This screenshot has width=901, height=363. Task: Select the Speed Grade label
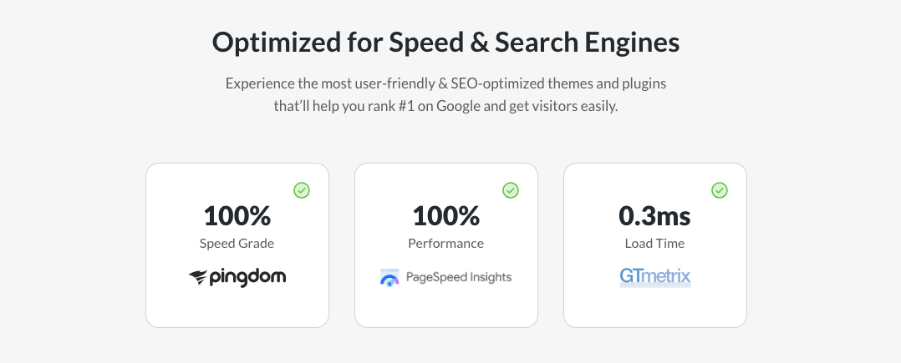[237, 243]
